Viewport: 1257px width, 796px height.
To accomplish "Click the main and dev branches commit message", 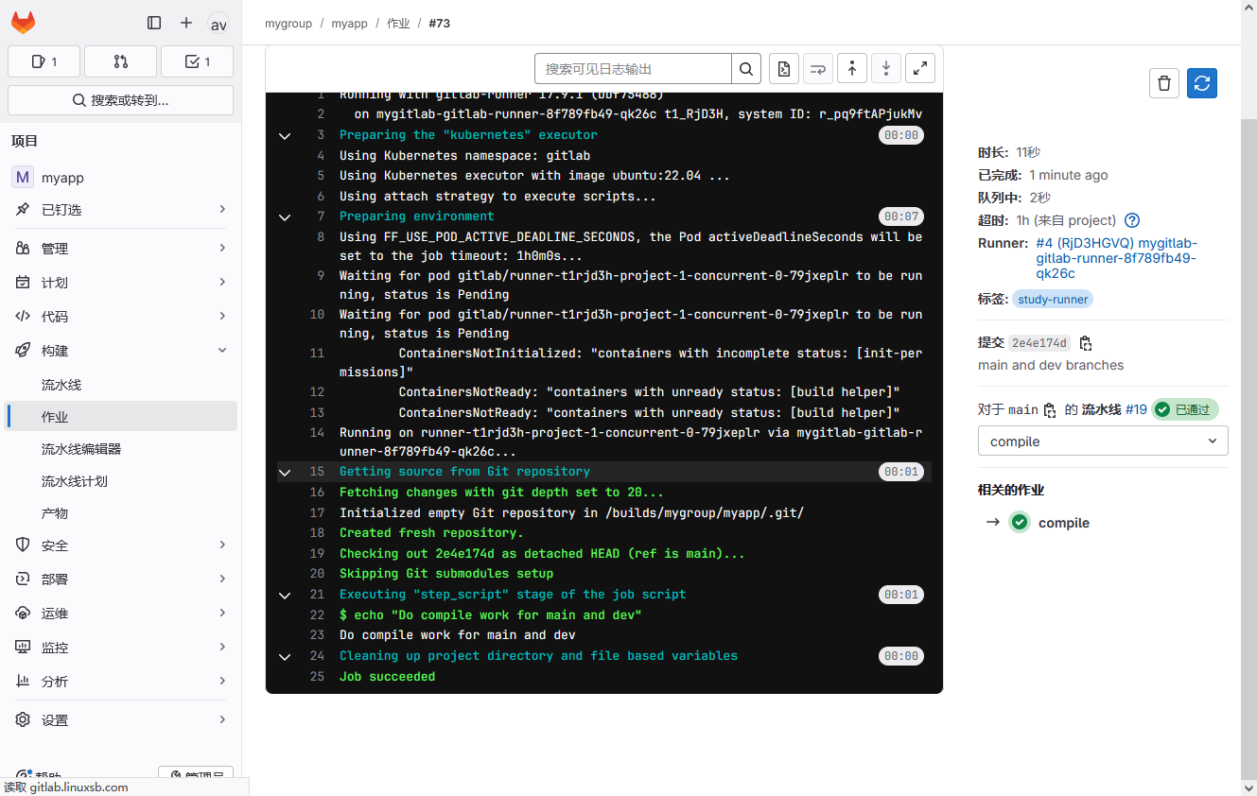I will [x=1051, y=366].
